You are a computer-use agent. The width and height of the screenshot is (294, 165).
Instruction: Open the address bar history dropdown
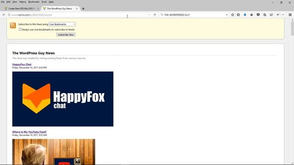point(149,15)
